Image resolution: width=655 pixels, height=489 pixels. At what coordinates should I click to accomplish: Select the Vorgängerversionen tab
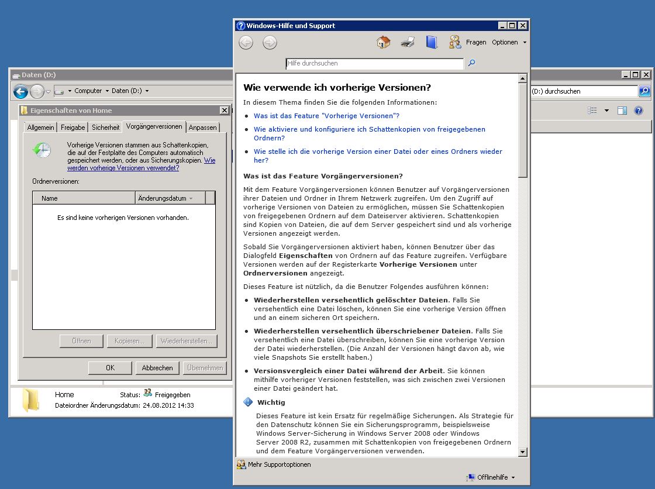tap(154, 126)
